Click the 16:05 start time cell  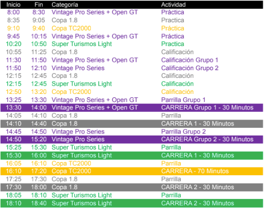(14, 164)
